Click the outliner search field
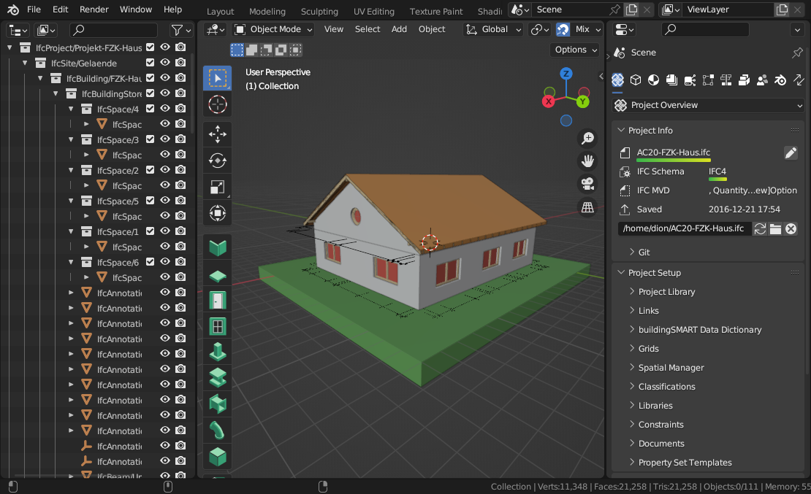The height and width of the screenshot is (494, 811). 113,30
